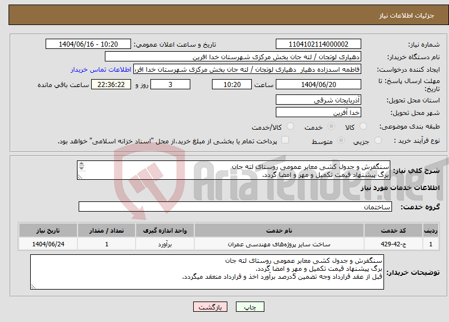Click the province field آذربایجان شرقی
This screenshot has width=449, height=322.
coord(318,100)
